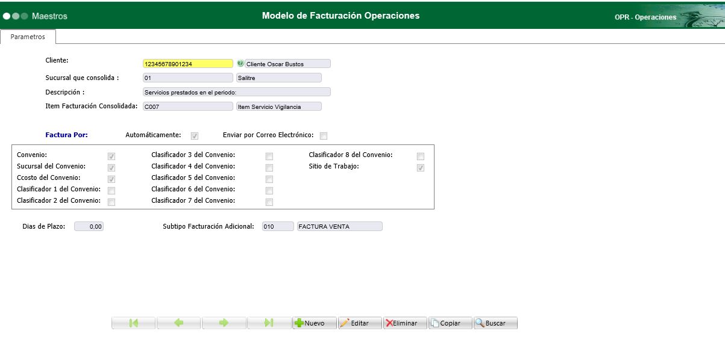Click Item Facturación Consolidada C007 field
725x346 pixels.
(187, 107)
